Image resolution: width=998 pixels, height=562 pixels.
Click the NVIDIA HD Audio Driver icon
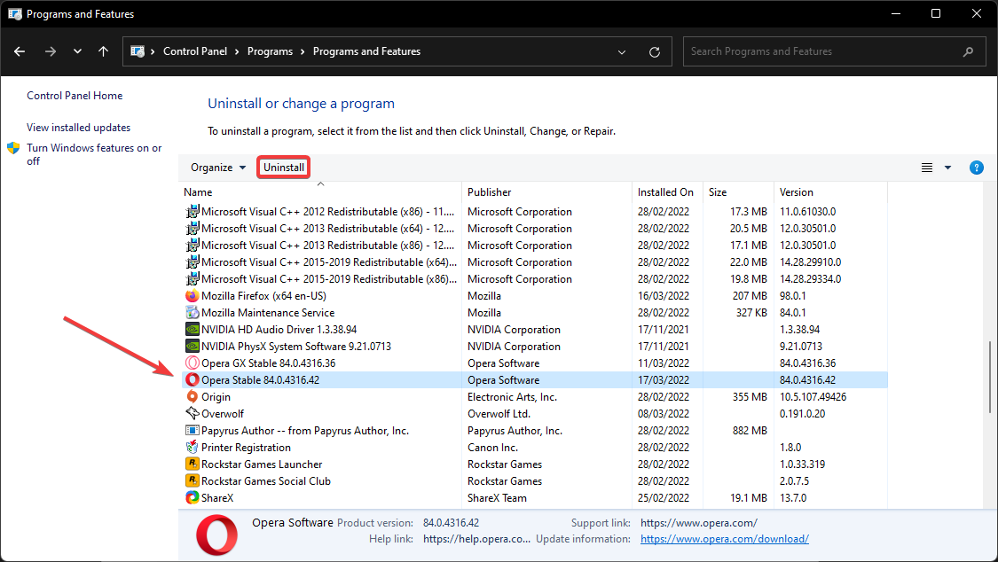click(x=193, y=330)
